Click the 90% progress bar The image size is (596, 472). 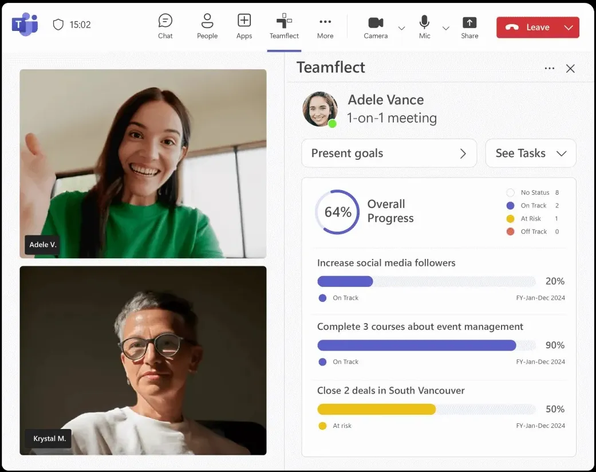tap(427, 345)
